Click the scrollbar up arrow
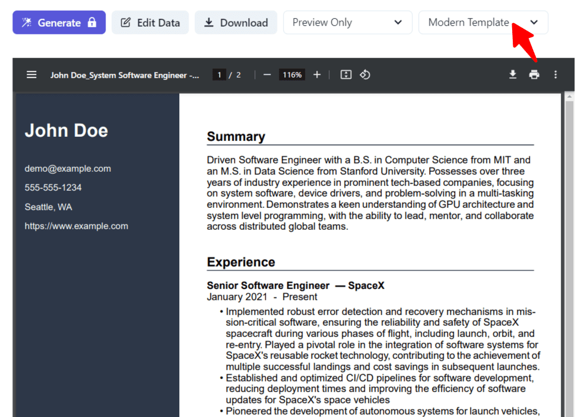Image resolution: width=581 pixels, height=417 pixels. pos(570,97)
